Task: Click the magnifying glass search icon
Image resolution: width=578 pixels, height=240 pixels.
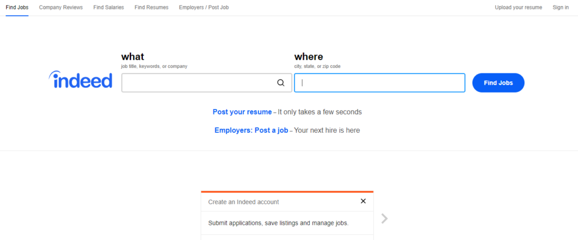Action: [x=281, y=83]
